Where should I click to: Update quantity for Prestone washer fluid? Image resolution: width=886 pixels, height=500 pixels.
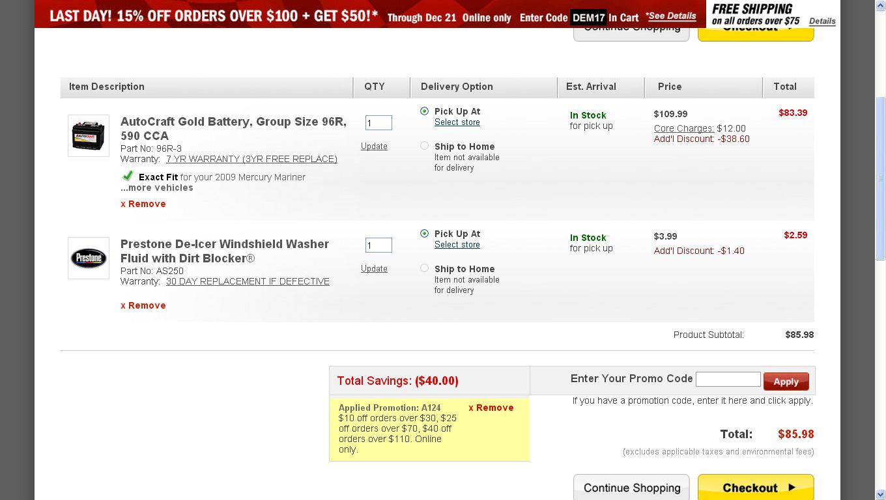[374, 269]
